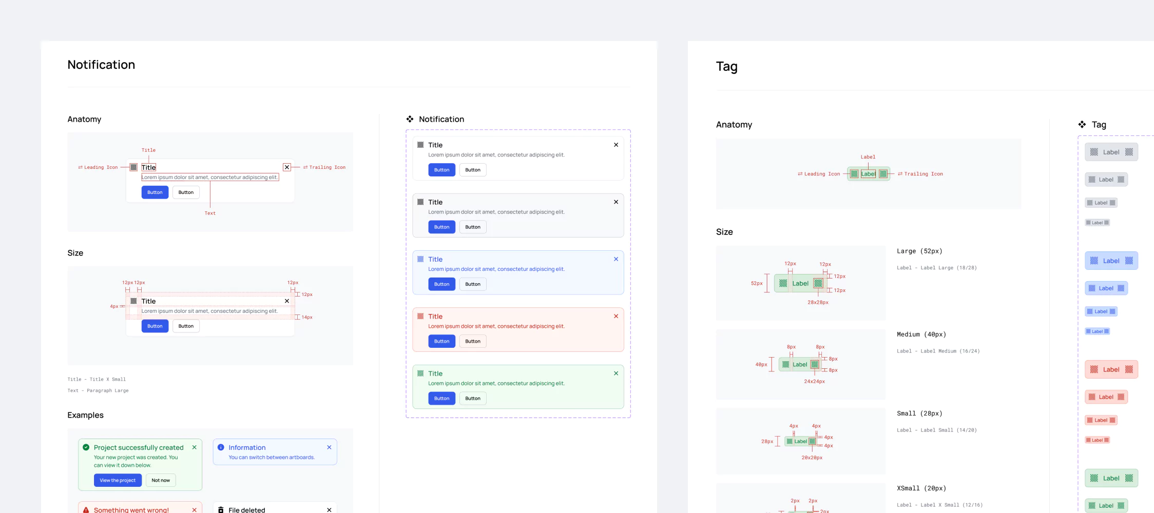Screen dimensions: 1154x513
Task: Select the largest green Label tag
Action: click(1111, 478)
